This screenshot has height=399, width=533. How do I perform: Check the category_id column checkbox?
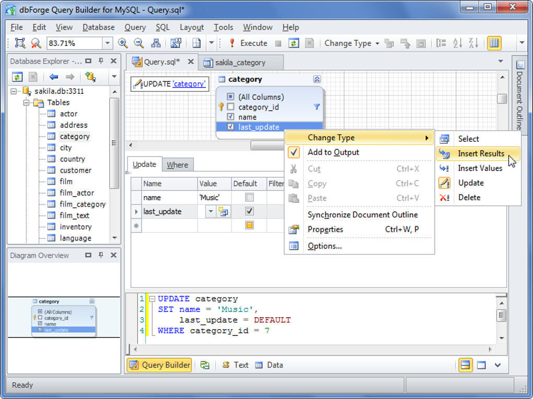click(230, 107)
